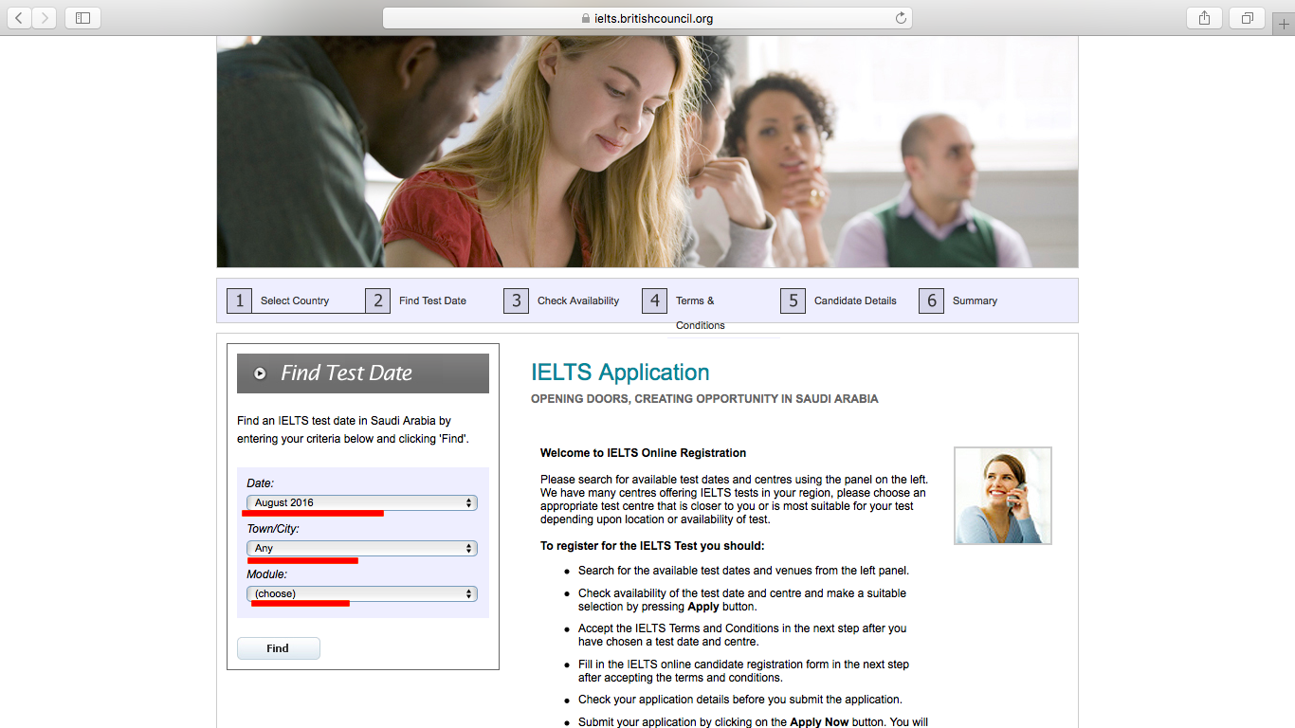Click the Find Test Date panel header
The width and height of the screenshot is (1295, 728).
tap(363, 373)
